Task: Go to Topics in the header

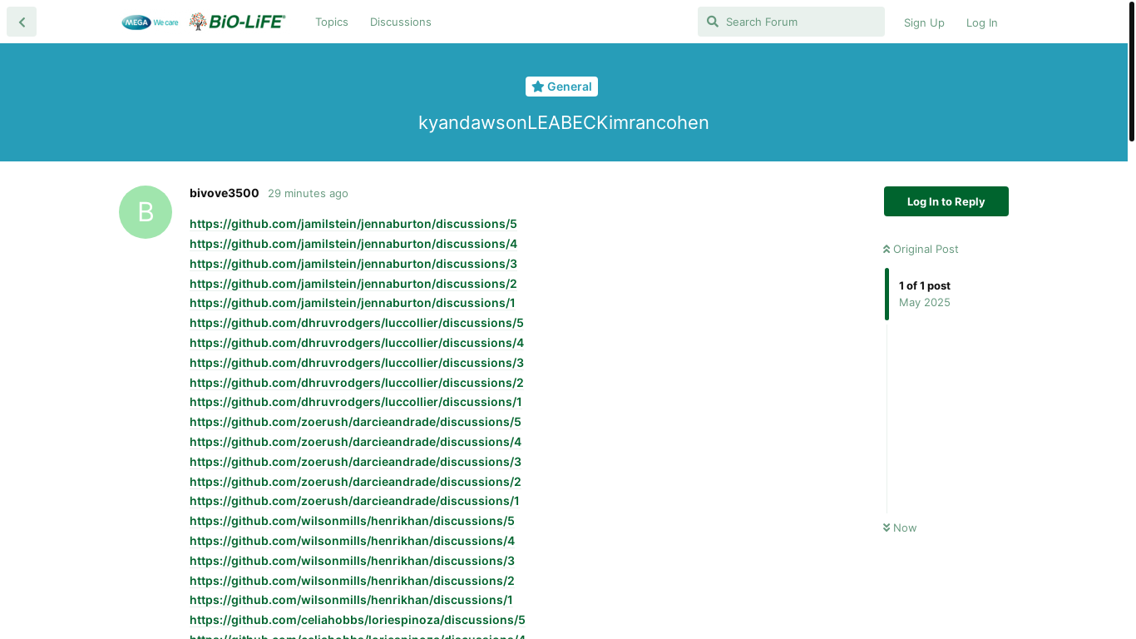Action: pos(332,22)
